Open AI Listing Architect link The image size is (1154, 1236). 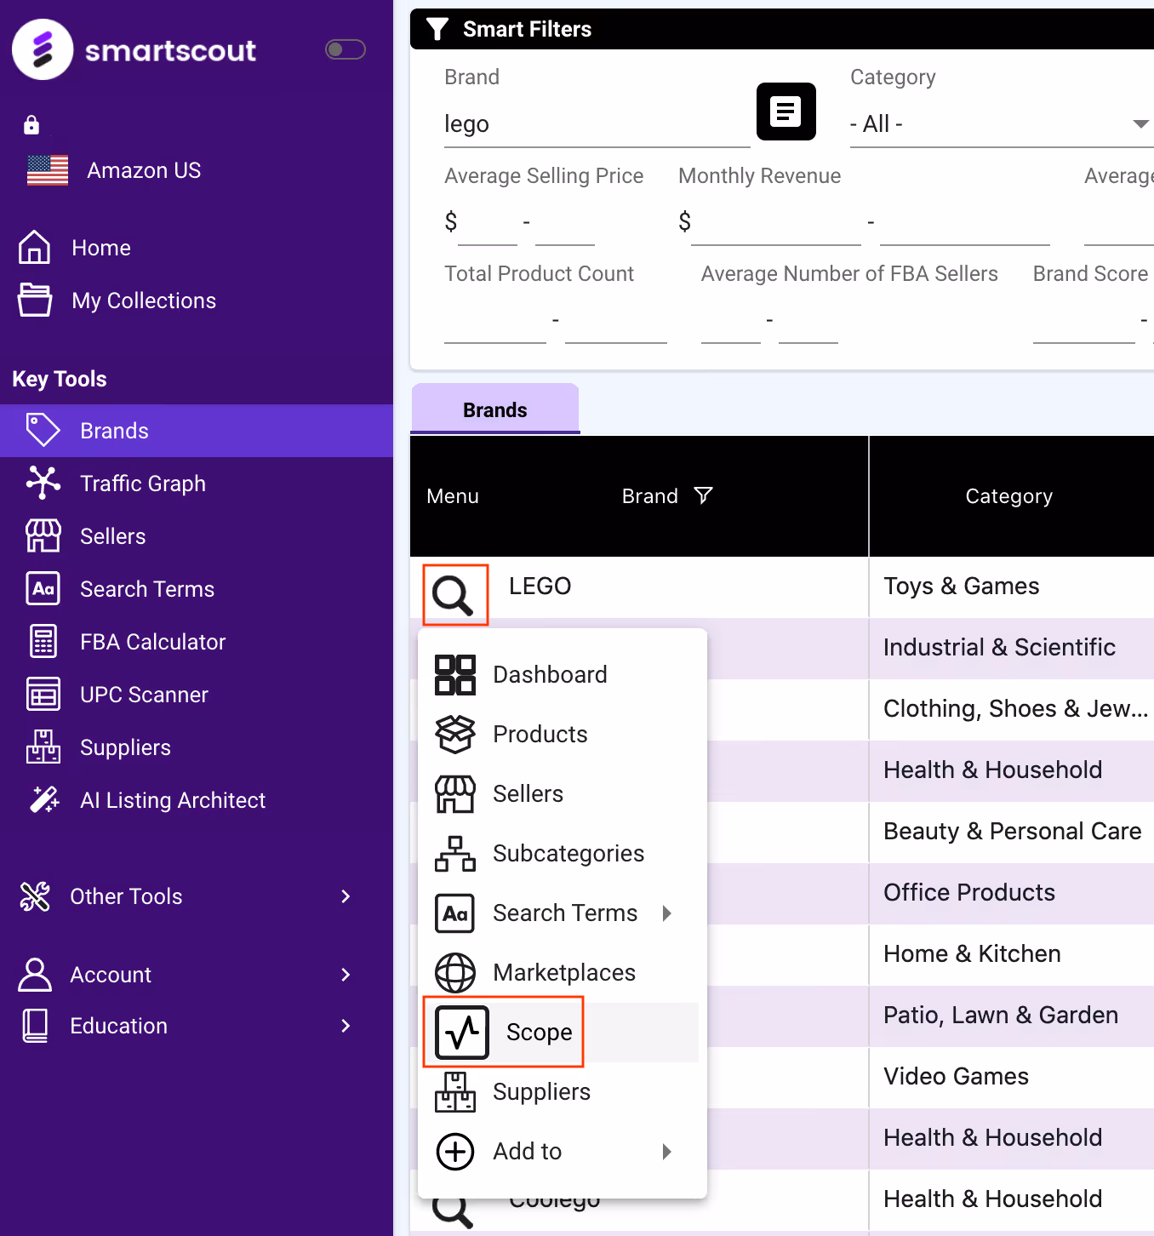[173, 800]
